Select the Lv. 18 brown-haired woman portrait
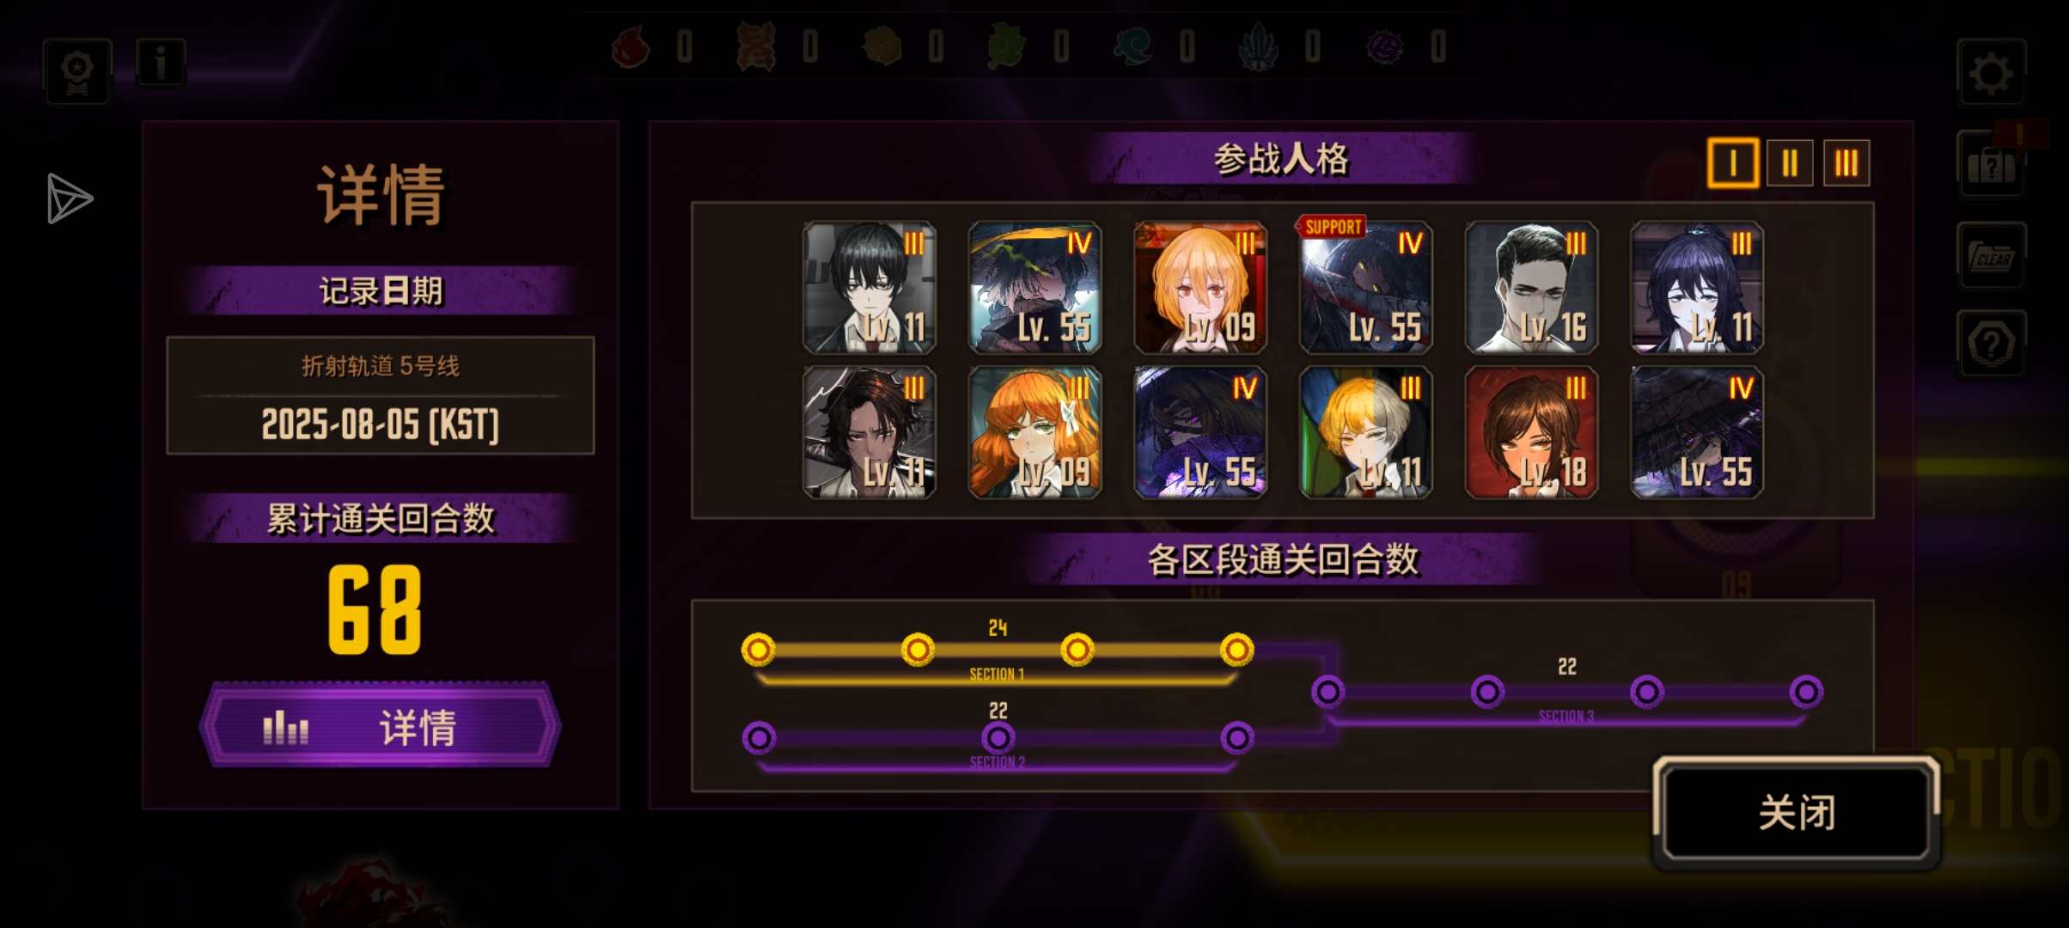 pyautogui.click(x=1531, y=432)
